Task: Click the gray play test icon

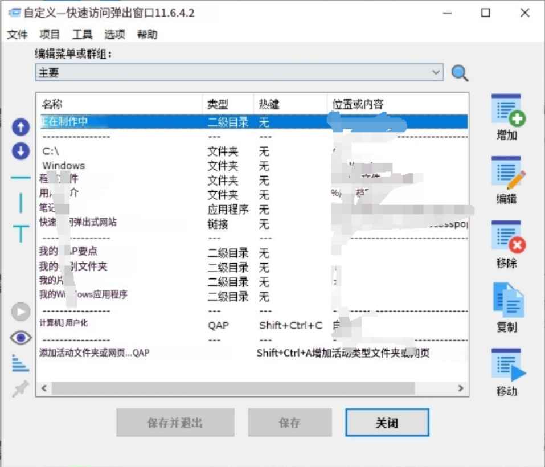Action: [21, 312]
